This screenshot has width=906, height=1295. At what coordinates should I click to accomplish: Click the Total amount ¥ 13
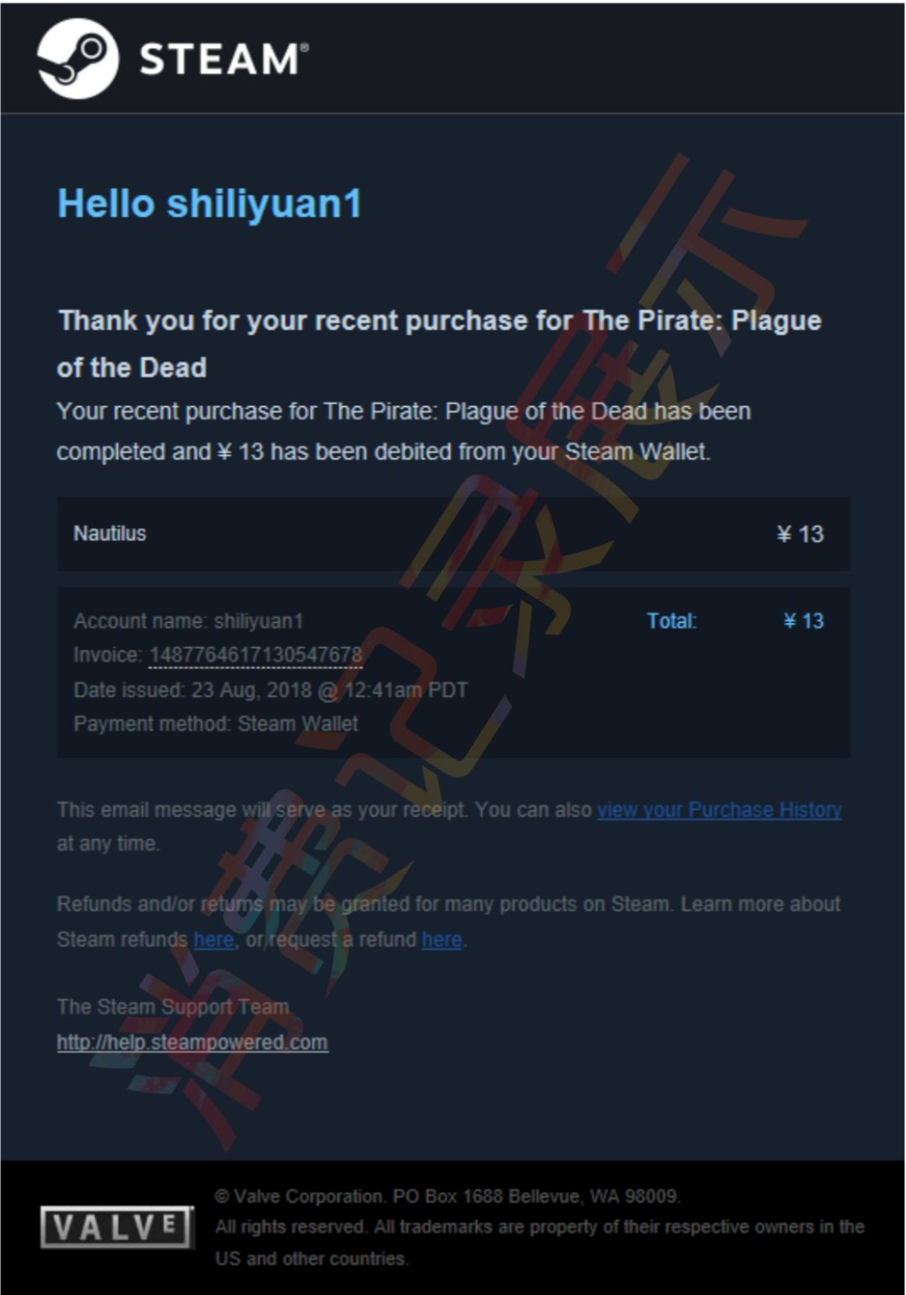804,621
